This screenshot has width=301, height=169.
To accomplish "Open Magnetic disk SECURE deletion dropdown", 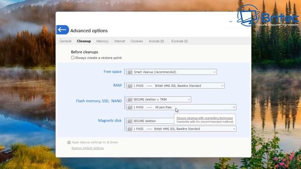I will 150,121.
